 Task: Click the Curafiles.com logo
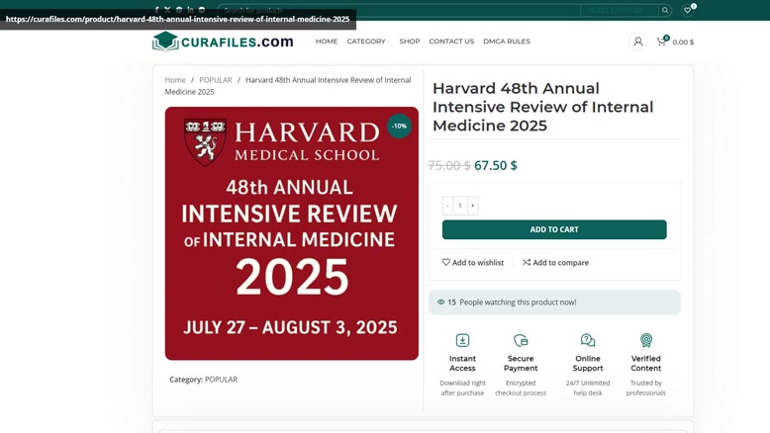[223, 42]
